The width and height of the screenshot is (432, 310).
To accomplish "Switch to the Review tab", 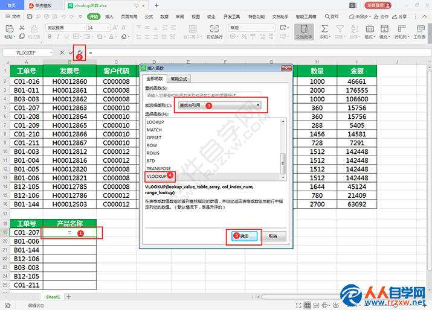I will 180,17.
